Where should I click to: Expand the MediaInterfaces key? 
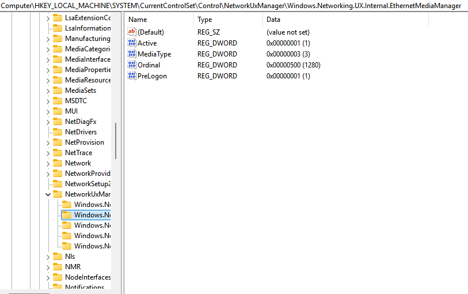pos(48,60)
